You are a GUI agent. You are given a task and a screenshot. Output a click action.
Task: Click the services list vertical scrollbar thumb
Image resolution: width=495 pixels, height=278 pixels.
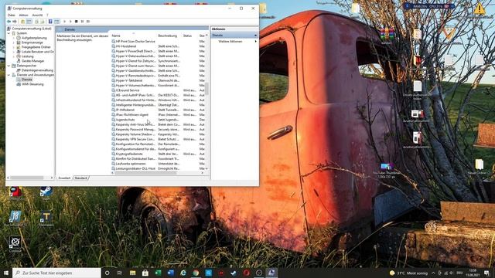point(207,89)
